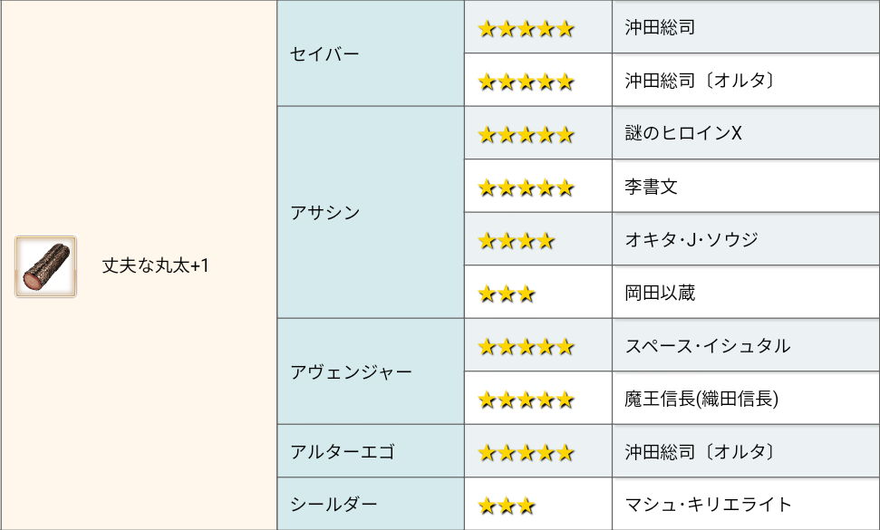Select the シールダー class cell
The image size is (880, 530).
334,505
